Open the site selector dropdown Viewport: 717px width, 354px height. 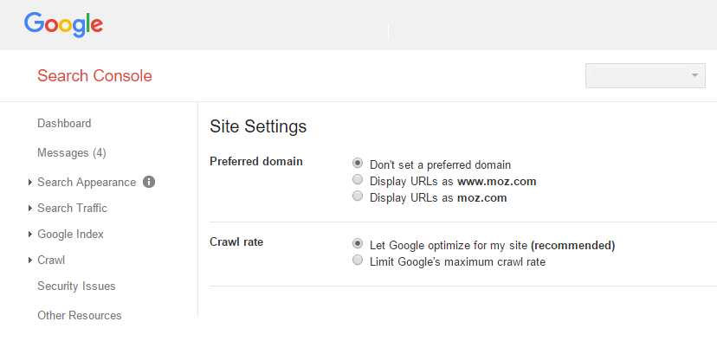coord(646,75)
